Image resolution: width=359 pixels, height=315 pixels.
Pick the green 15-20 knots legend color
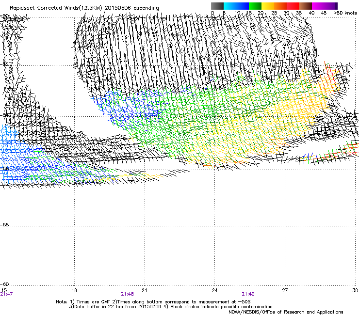(255, 6)
